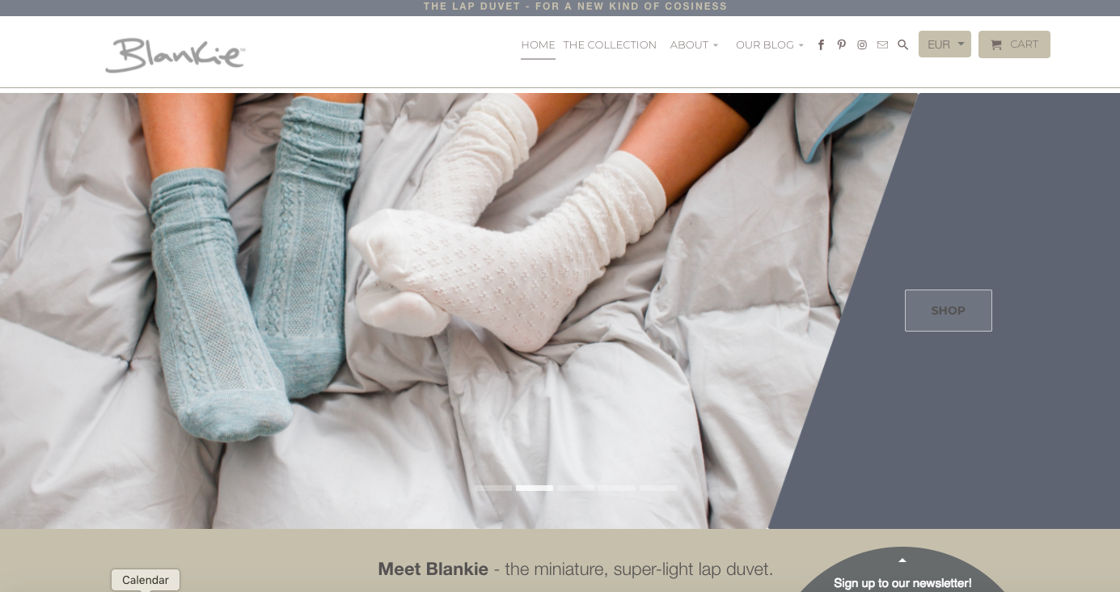Click the Blankie logo

click(175, 54)
